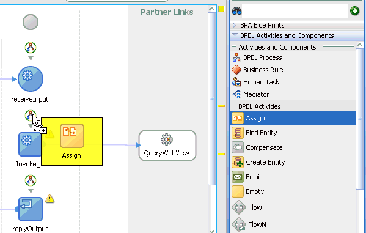Select the Bind Entity activity icon
366x233 pixels.
pos(238,133)
